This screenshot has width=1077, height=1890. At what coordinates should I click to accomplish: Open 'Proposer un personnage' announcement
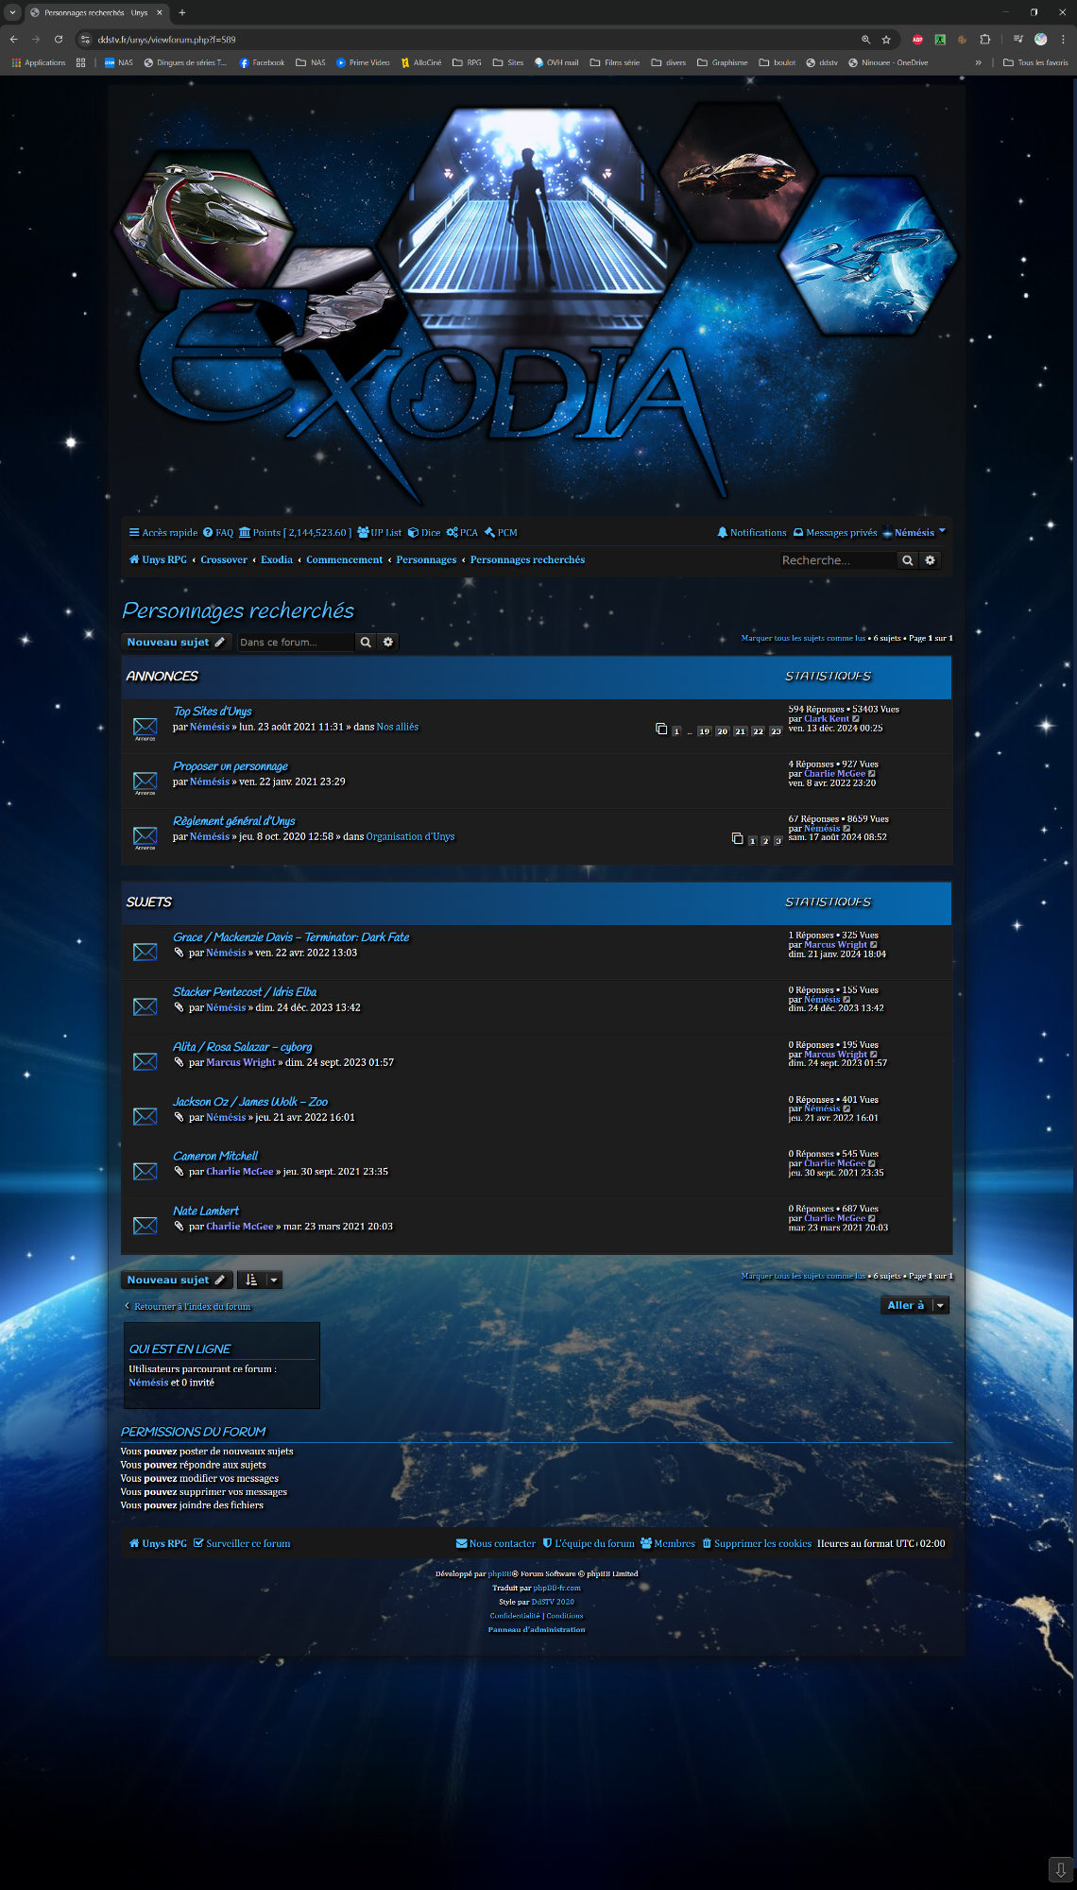(231, 766)
